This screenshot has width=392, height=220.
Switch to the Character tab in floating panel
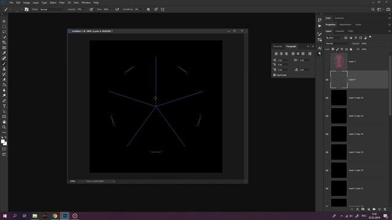(x=277, y=46)
